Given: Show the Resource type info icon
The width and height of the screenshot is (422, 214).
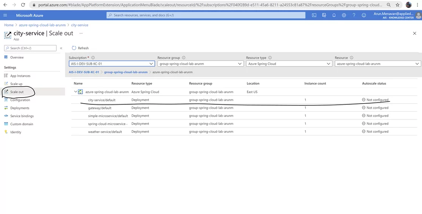Looking at the screenshot, I should tap(270, 58).
